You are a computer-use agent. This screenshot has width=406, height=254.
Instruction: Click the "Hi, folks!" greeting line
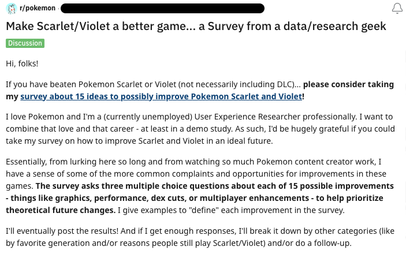[22, 63]
